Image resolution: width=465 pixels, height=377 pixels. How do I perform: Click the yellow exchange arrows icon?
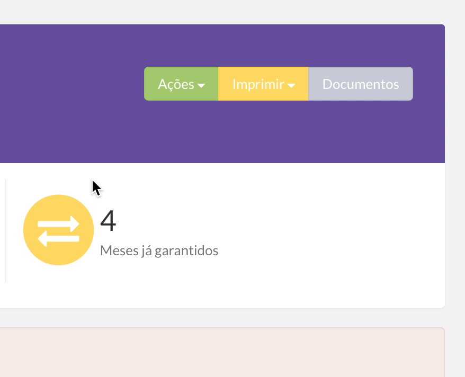click(x=58, y=230)
